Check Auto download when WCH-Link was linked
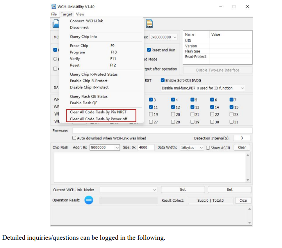Image resolution: width=282 pixels, height=248 pixels. point(74,138)
